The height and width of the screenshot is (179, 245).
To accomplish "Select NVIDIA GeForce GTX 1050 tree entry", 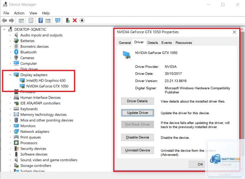I will [x=47, y=86].
